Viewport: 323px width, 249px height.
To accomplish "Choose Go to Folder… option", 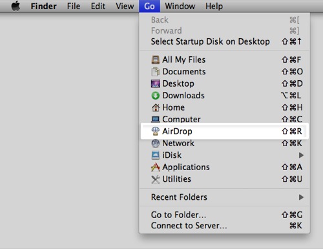I will point(225,215).
